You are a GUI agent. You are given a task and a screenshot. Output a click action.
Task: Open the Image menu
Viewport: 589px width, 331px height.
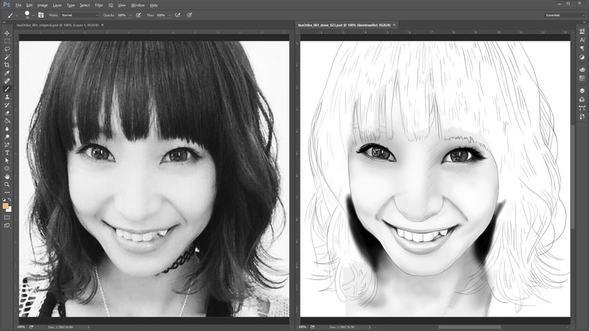pyautogui.click(x=42, y=6)
